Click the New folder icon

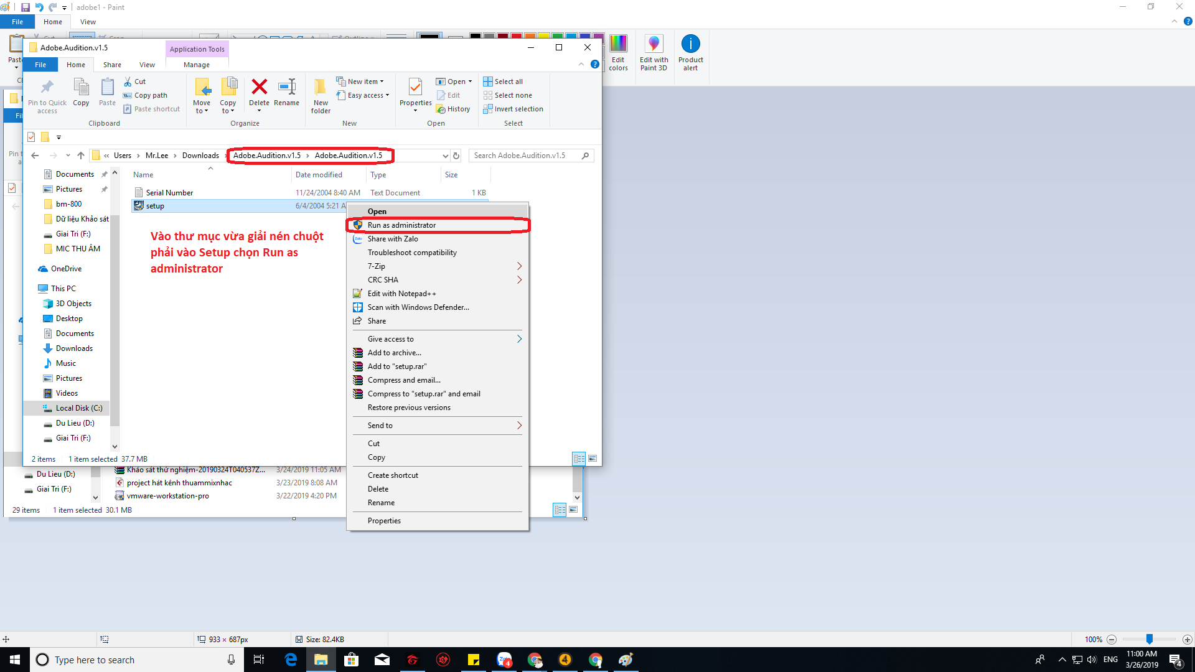[x=321, y=87]
